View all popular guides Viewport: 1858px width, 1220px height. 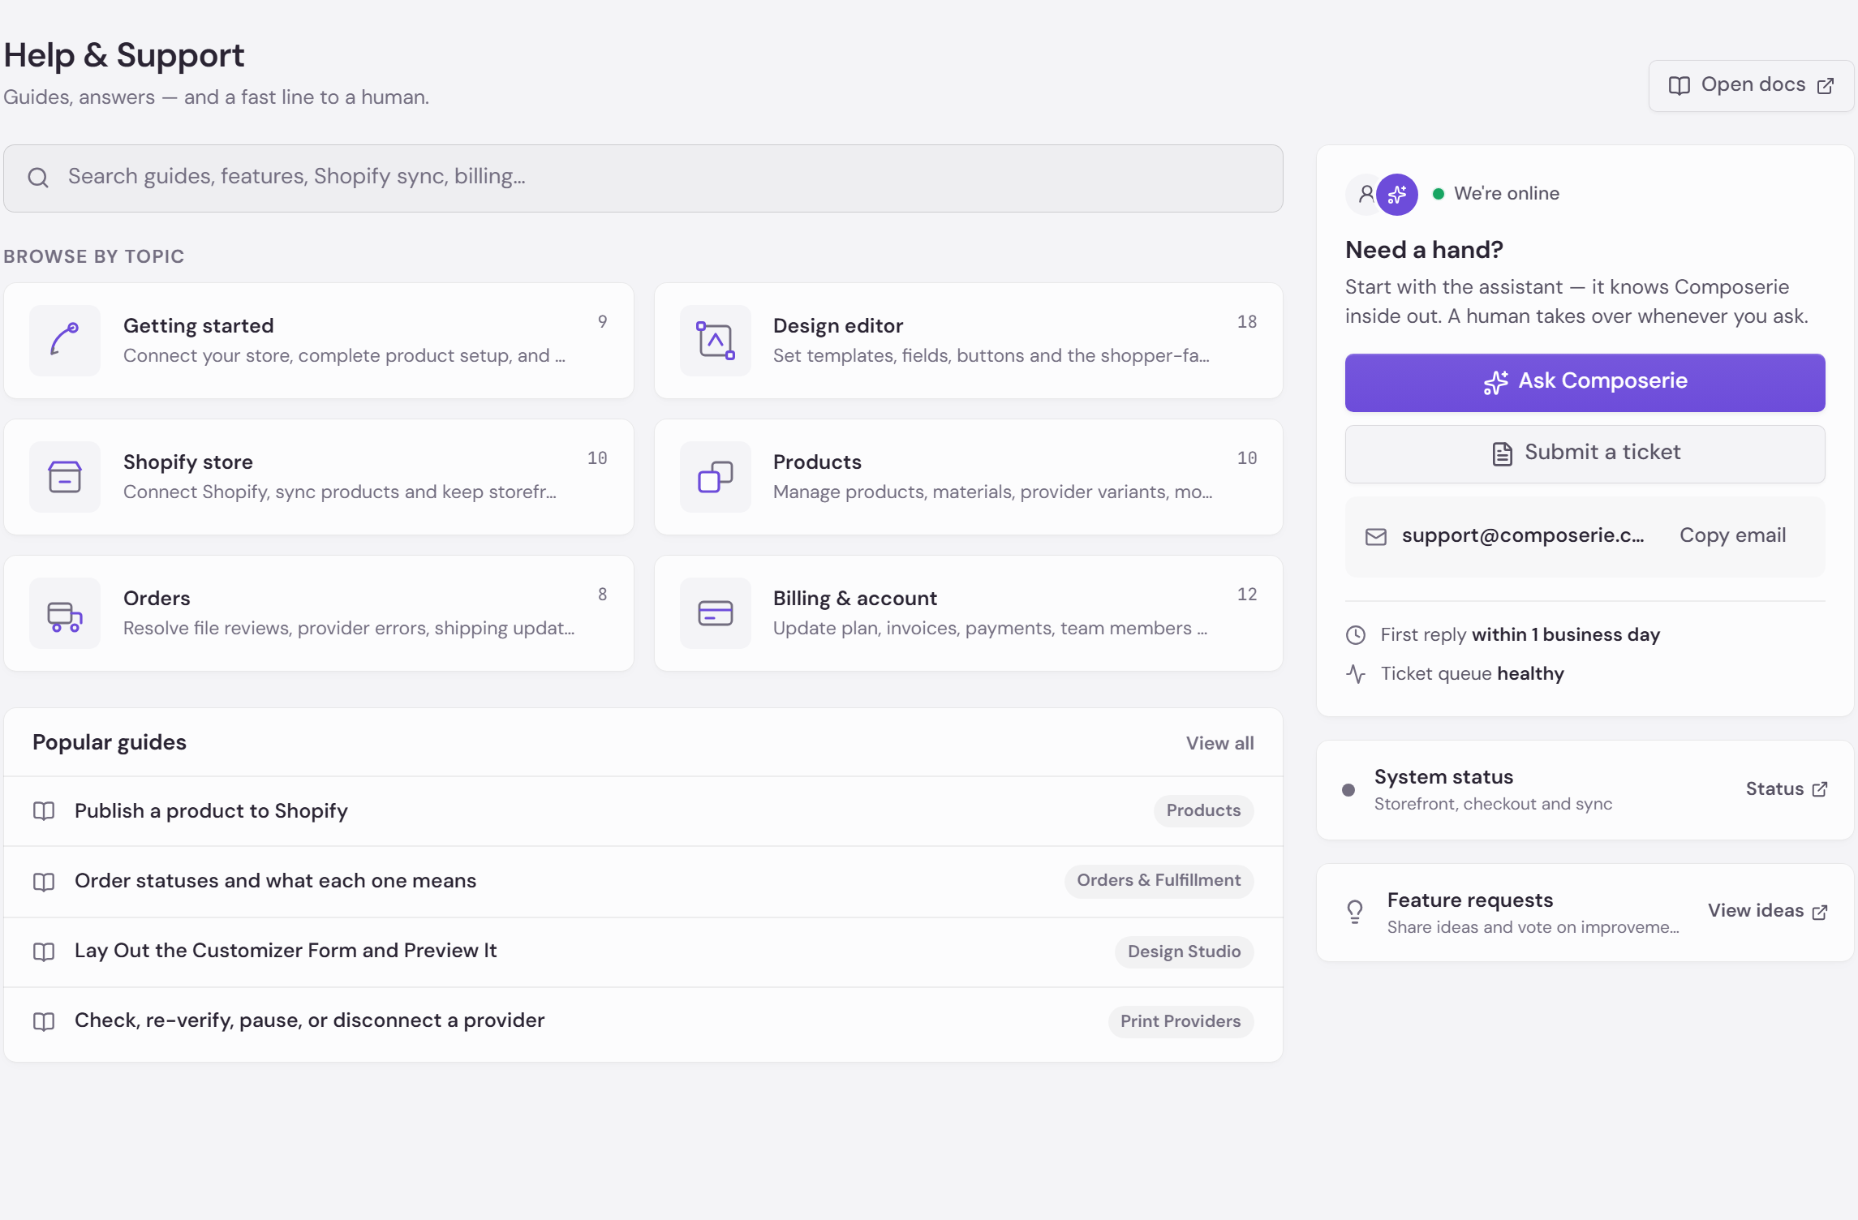[1219, 743]
